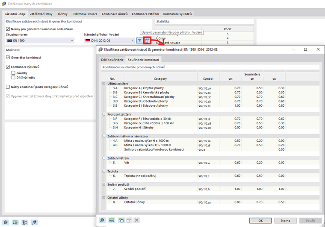Switch to Základní údaje tab
The image size is (325, 227).
(15, 14)
